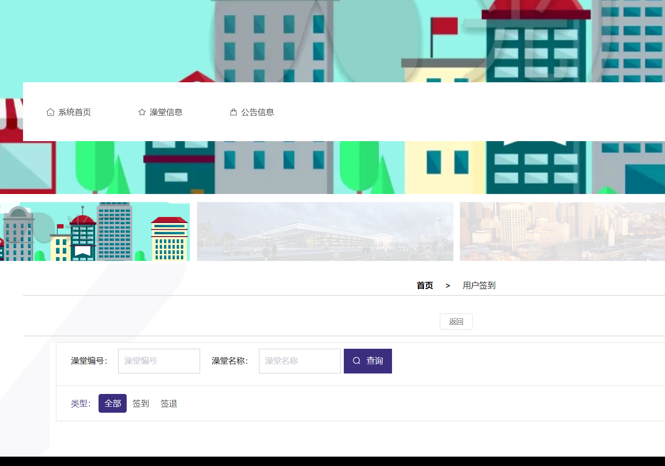
Task: Open the 系统首页 navigation item
Action: click(75, 112)
